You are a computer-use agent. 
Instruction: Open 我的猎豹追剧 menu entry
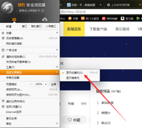point(30,44)
